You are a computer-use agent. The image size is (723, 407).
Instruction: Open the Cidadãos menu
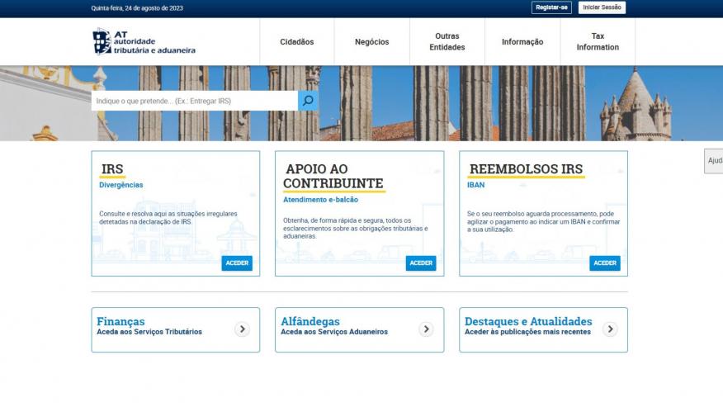click(x=297, y=42)
